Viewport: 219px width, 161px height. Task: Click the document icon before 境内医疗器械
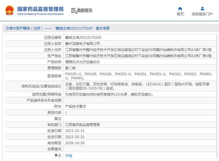click(7, 28)
